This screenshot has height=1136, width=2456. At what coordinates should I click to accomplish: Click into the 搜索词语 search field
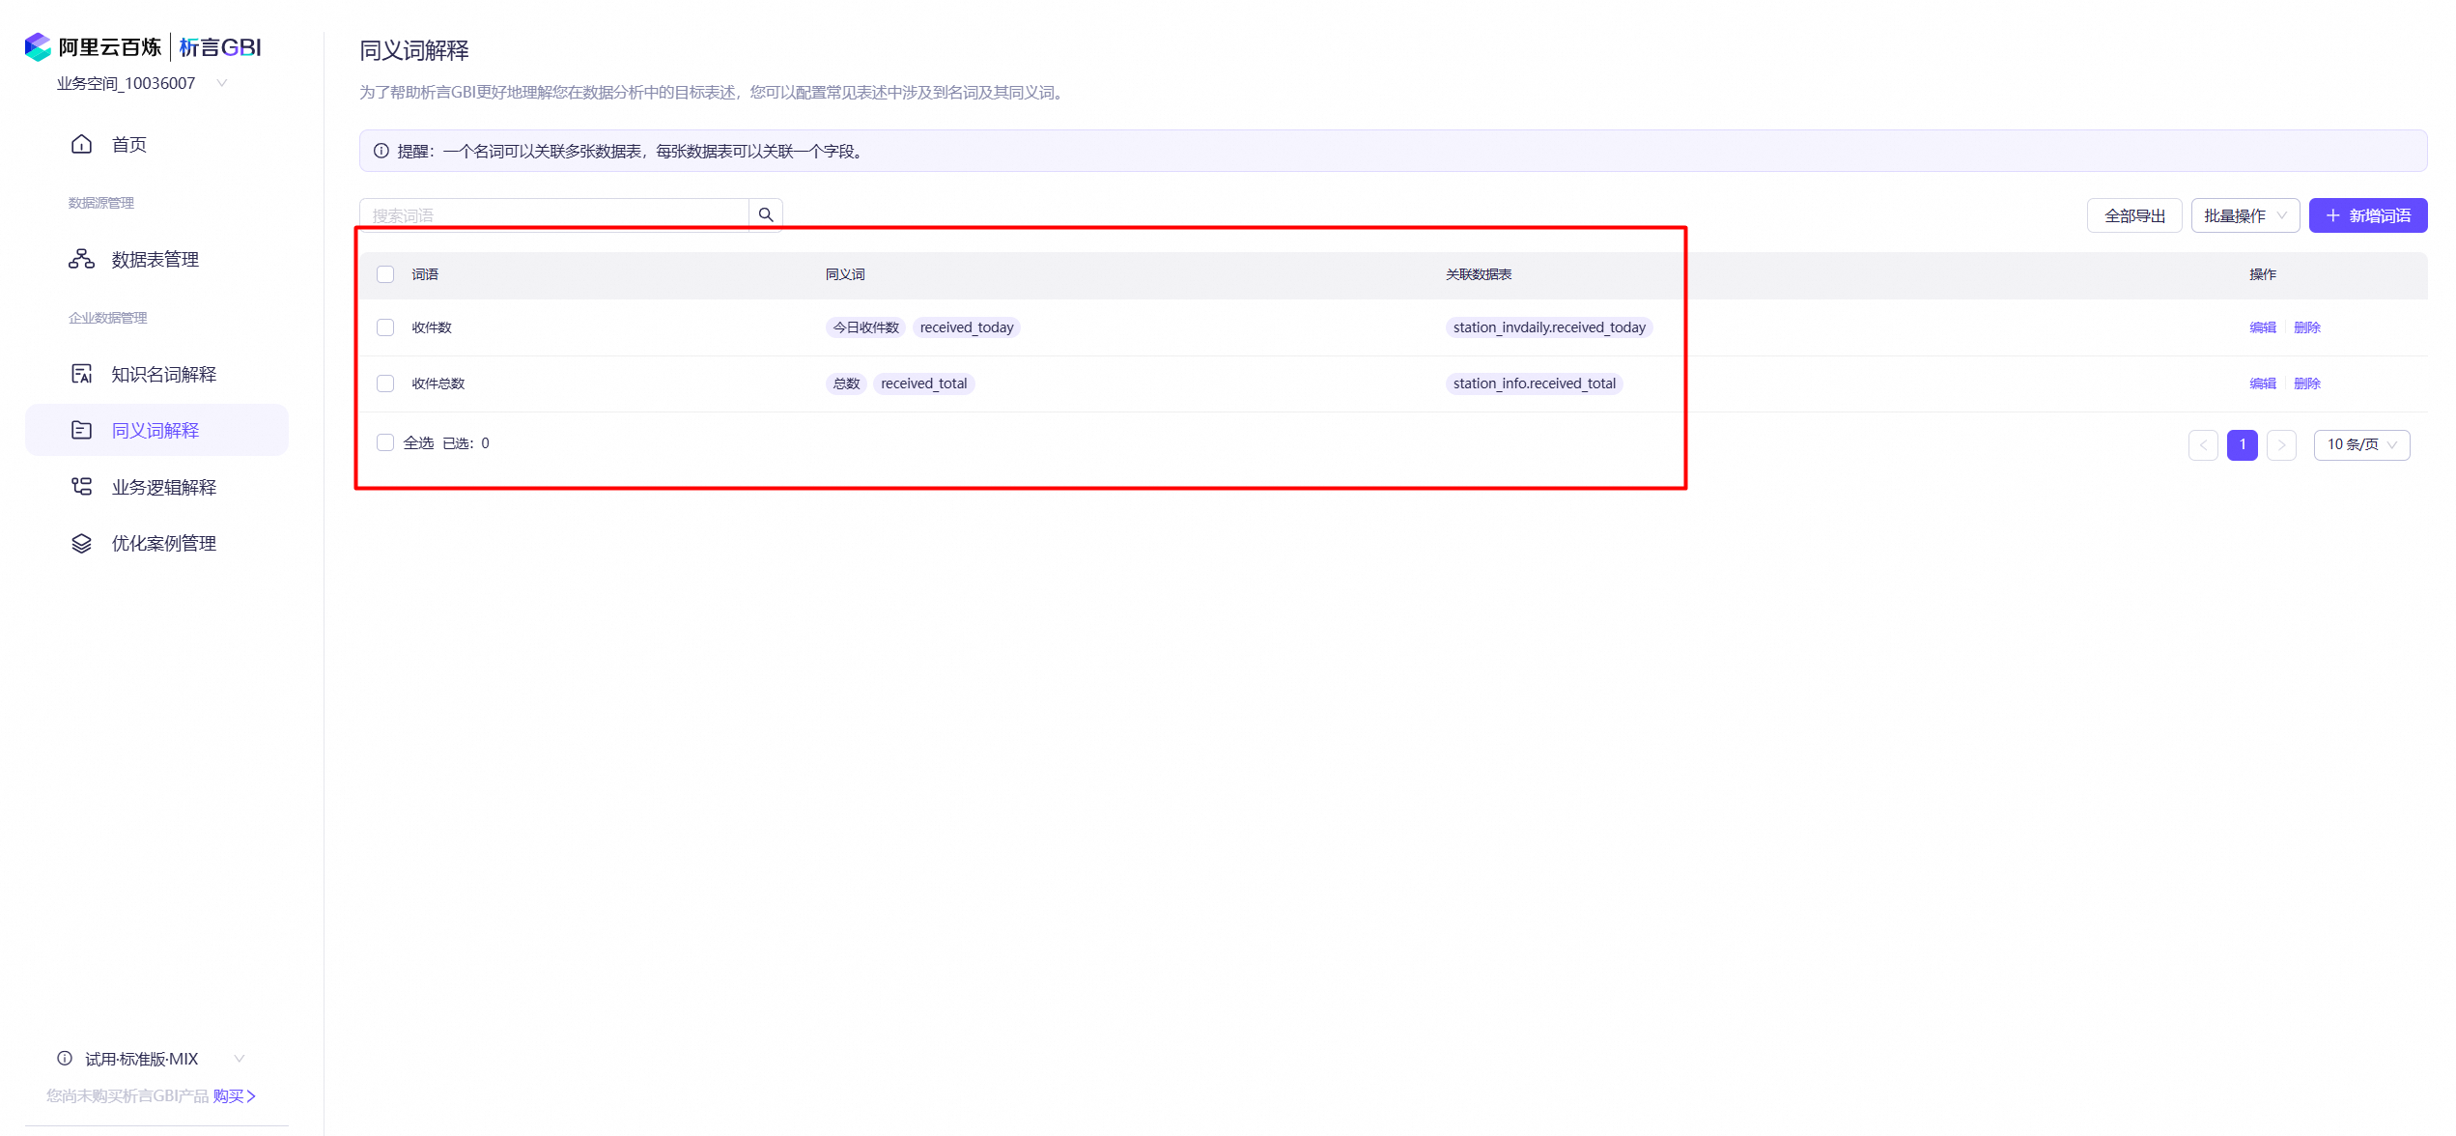553,214
